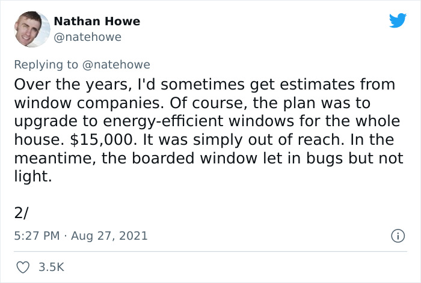Viewport: 421px width, 283px height.
Task: View the 3.5K likes count
Action: pos(51,266)
